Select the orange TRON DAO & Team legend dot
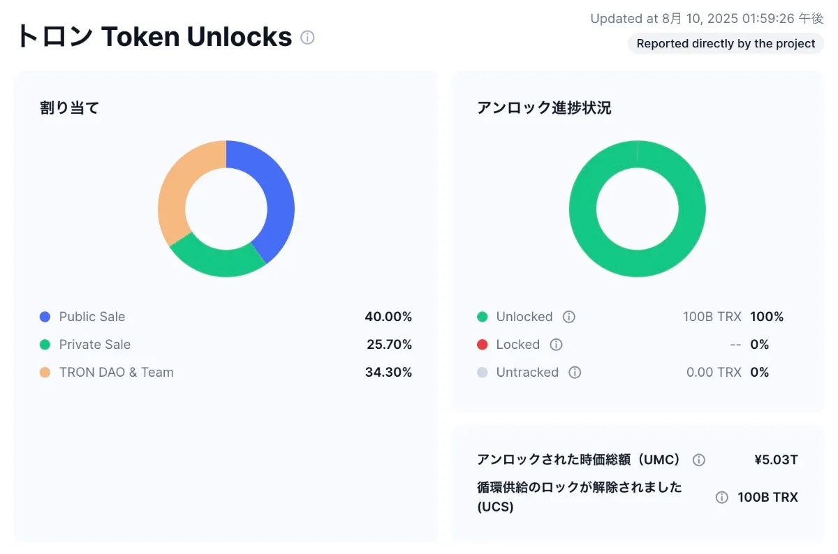 point(44,373)
